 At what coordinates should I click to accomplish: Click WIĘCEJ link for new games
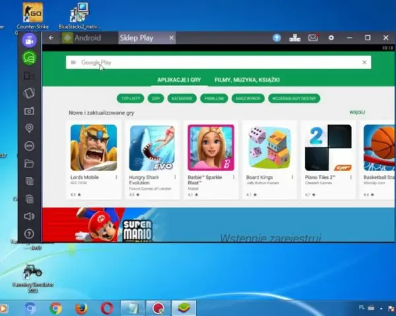tap(357, 113)
